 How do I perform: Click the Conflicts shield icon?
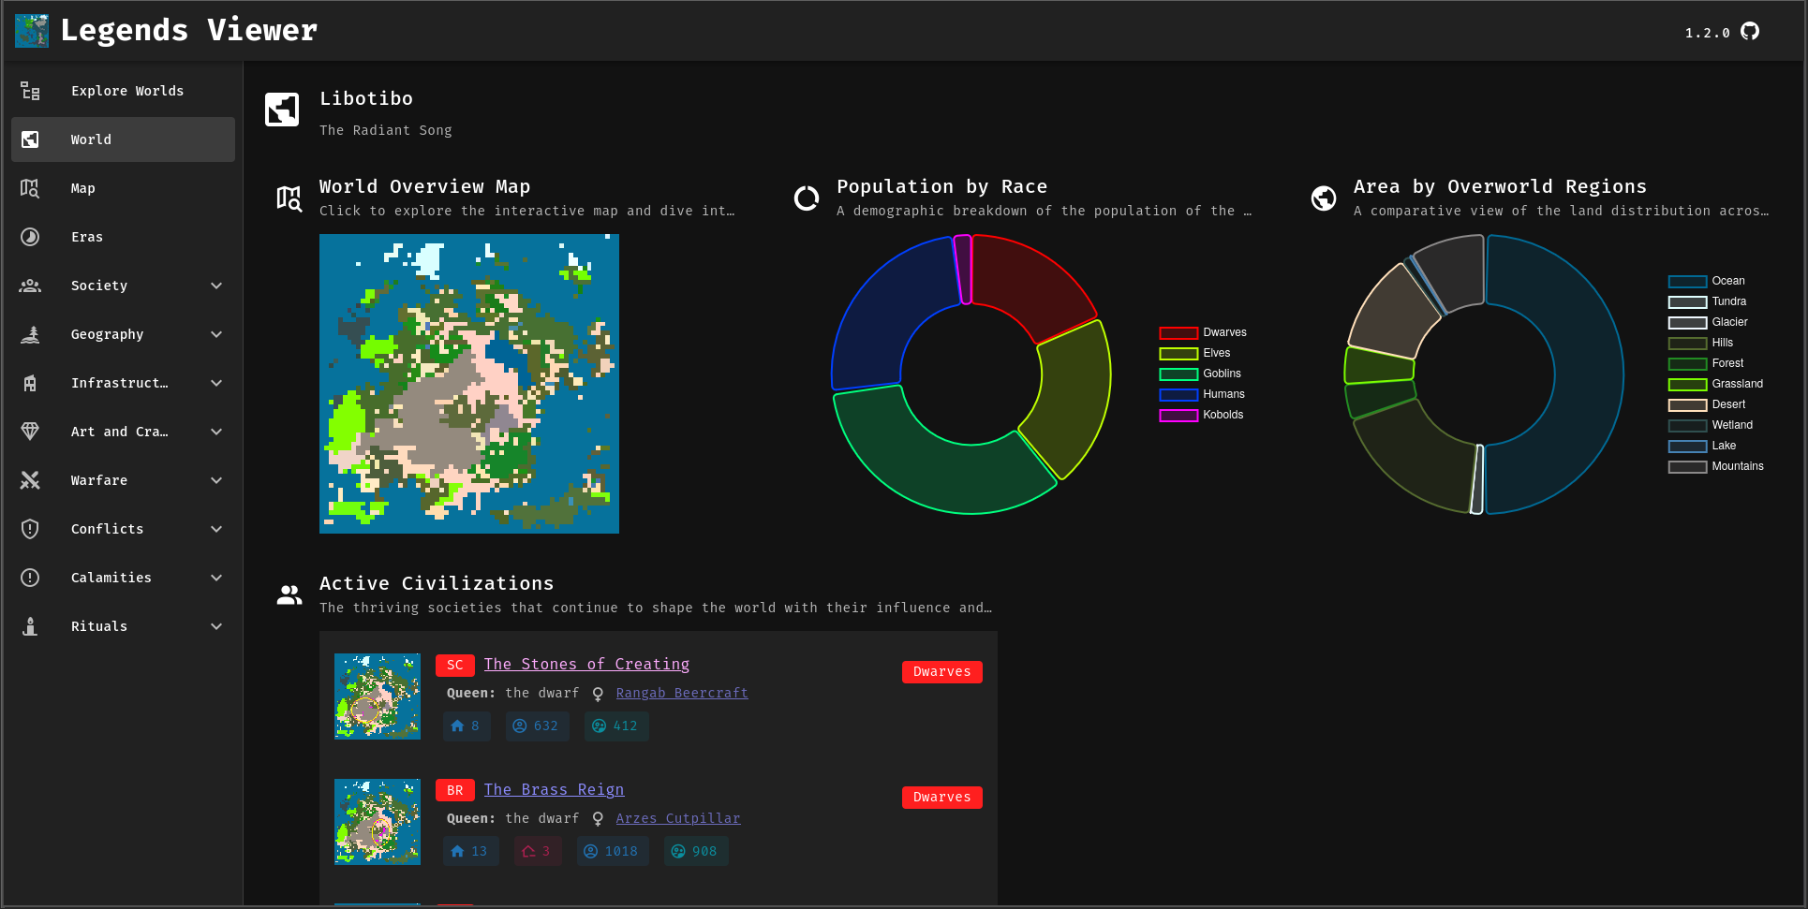pyautogui.click(x=30, y=529)
